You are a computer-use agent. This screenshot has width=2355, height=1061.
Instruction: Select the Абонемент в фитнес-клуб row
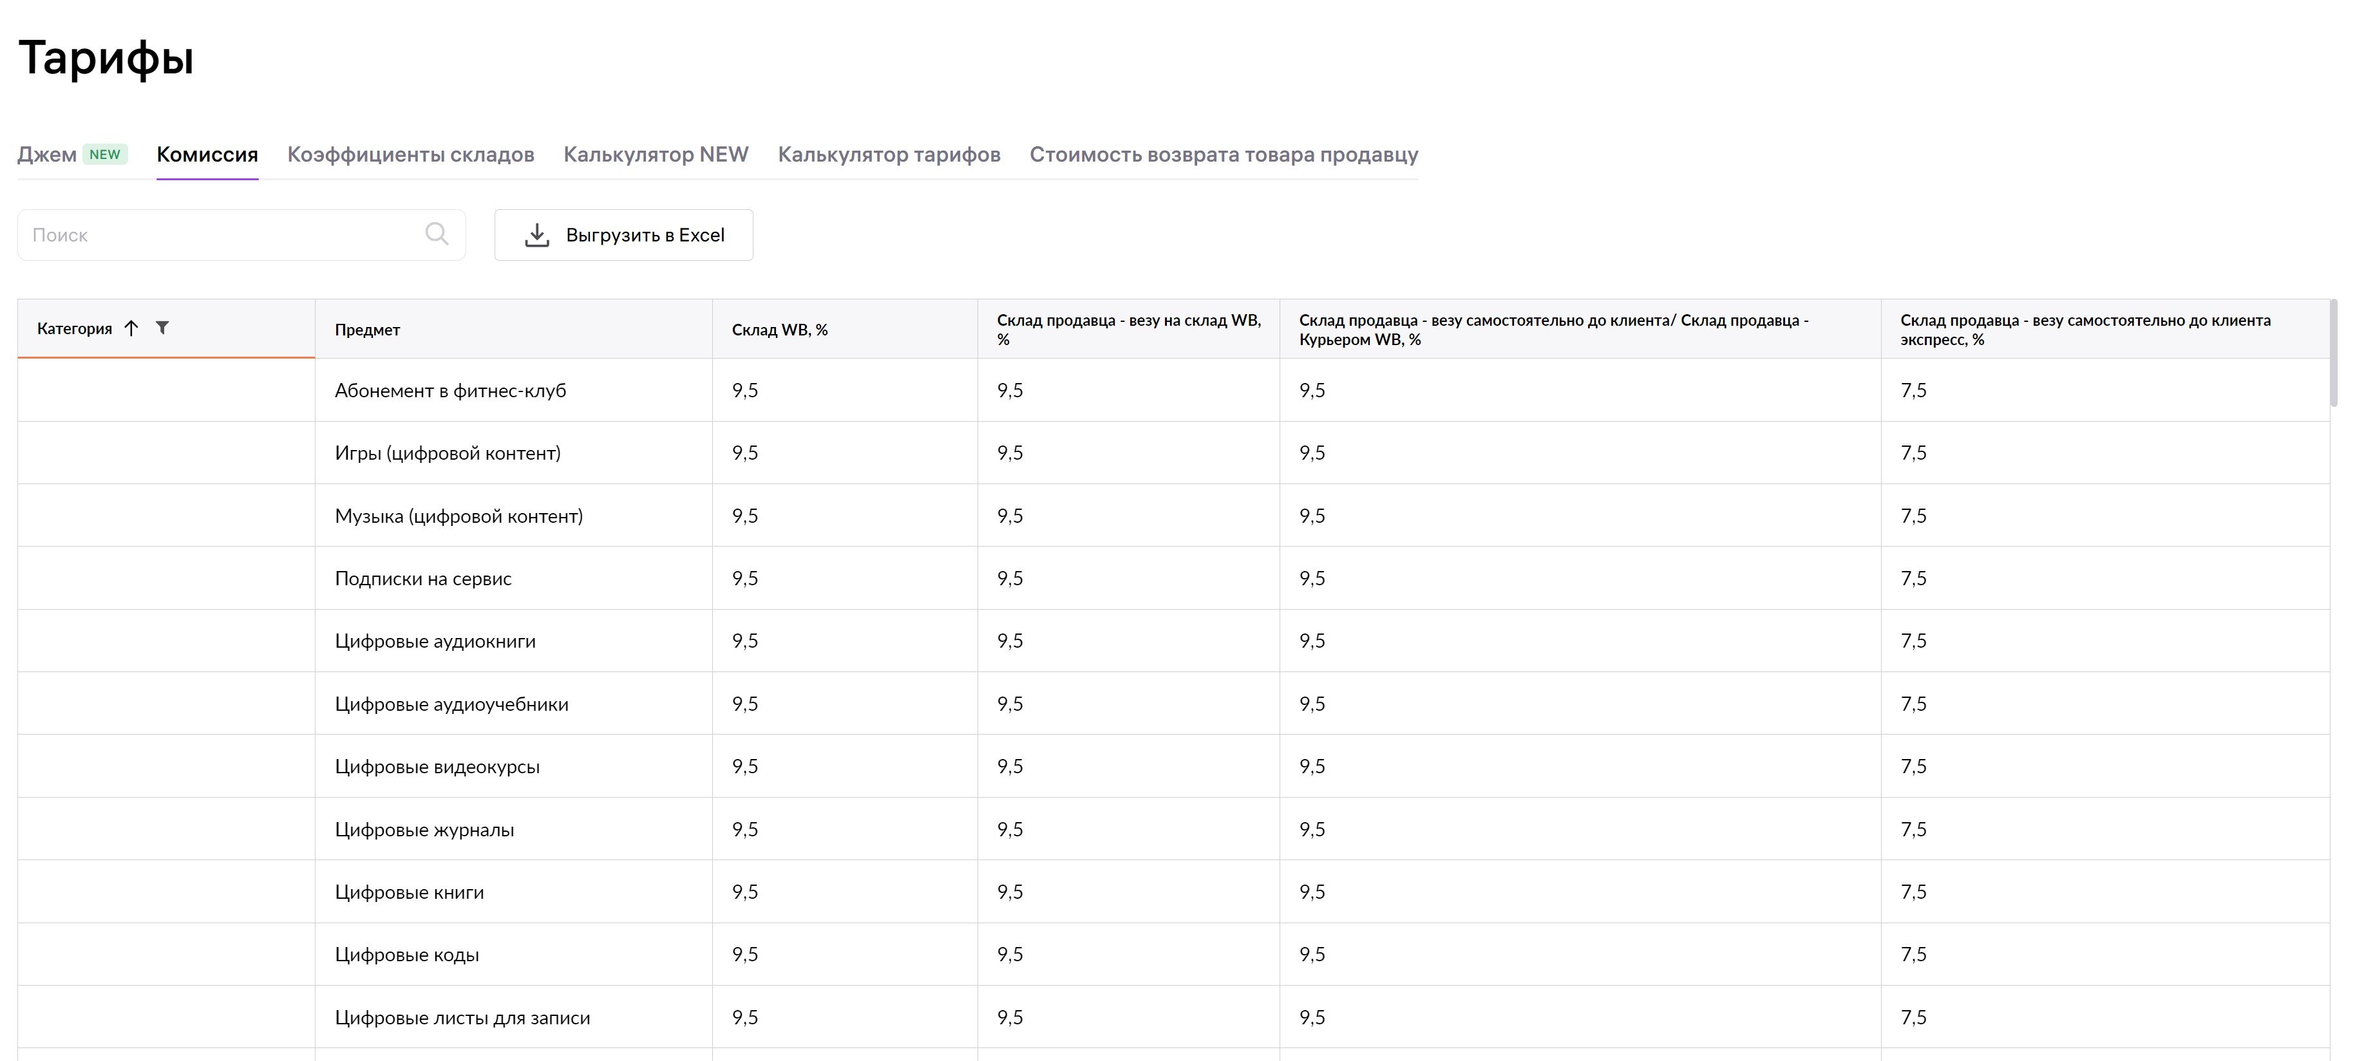click(449, 391)
